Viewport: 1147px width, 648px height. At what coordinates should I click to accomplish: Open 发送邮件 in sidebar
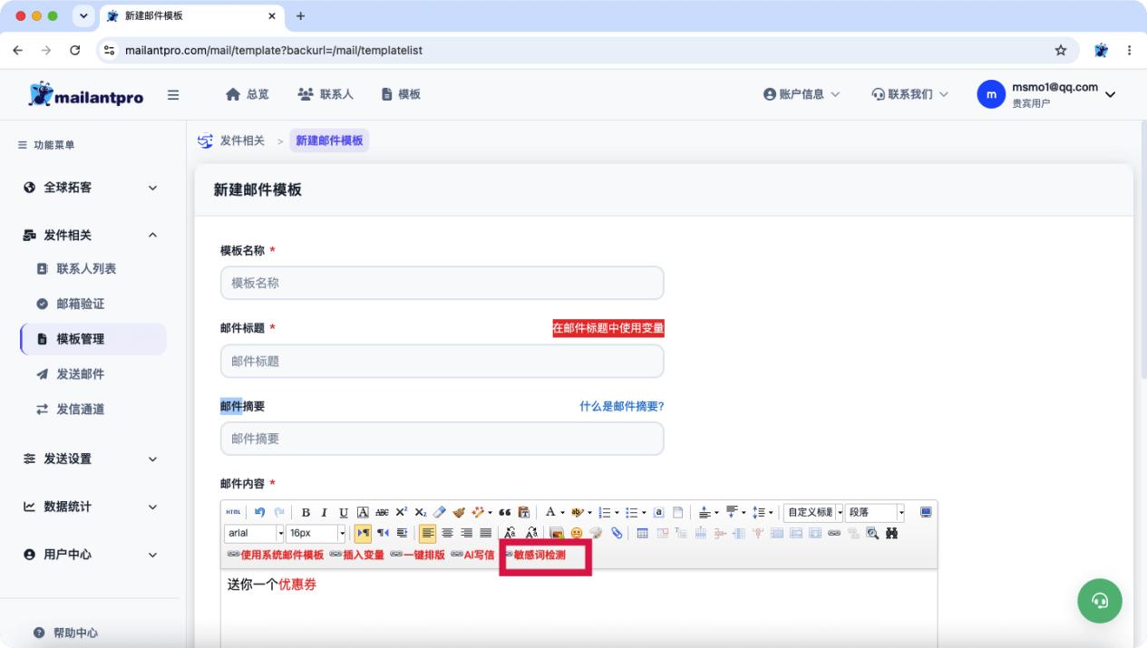(80, 374)
